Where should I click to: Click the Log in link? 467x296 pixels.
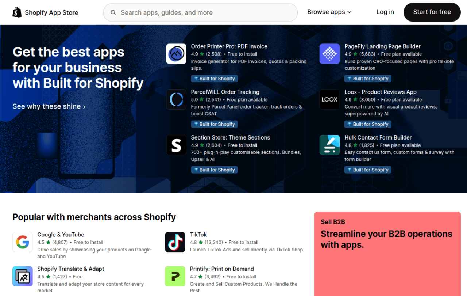point(385,12)
